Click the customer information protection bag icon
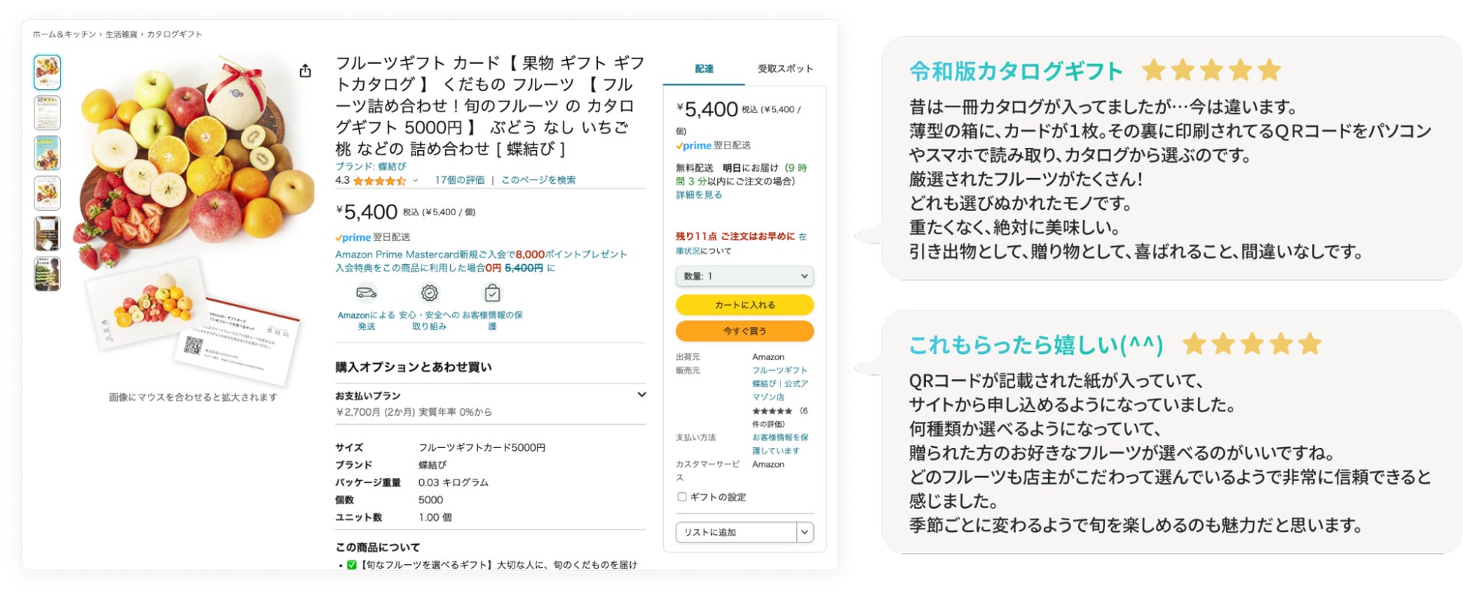 [x=492, y=293]
